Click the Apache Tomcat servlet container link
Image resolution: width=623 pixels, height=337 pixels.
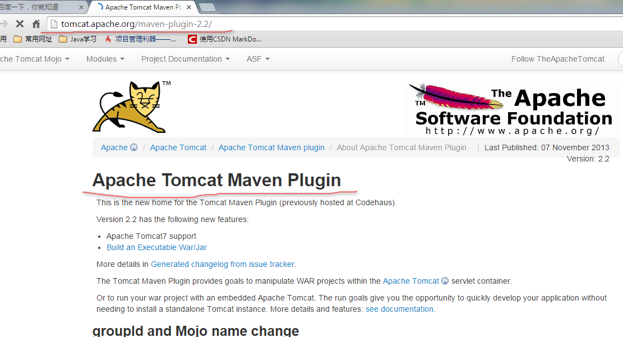(411, 281)
